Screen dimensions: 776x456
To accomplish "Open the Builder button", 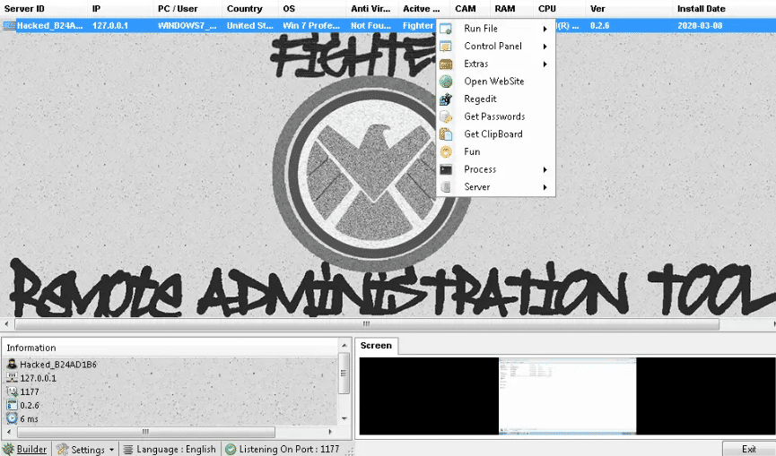I will coord(25,449).
